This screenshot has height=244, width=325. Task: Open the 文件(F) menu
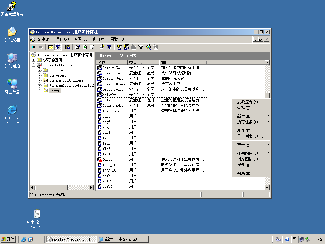tap(44, 39)
